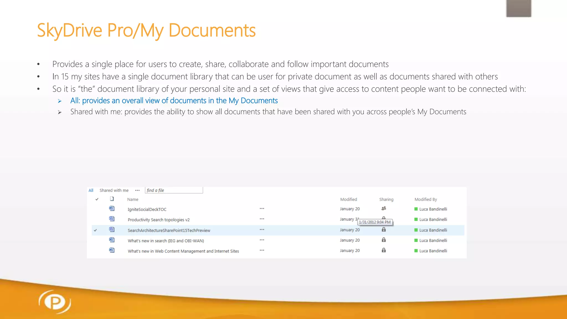Open SearchArchitectureSharePoint15TechPreview document link
The height and width of the screenshot is (319, 567).
pos(169,230)
